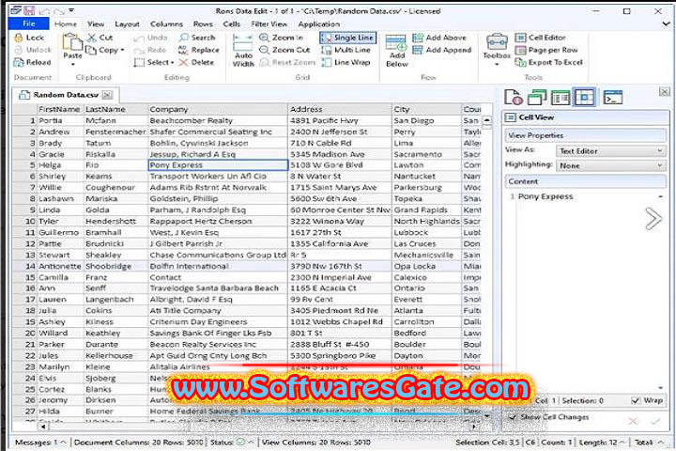
Task: Toggle Show Cell Changes checkbox
Action: [513, 417]
